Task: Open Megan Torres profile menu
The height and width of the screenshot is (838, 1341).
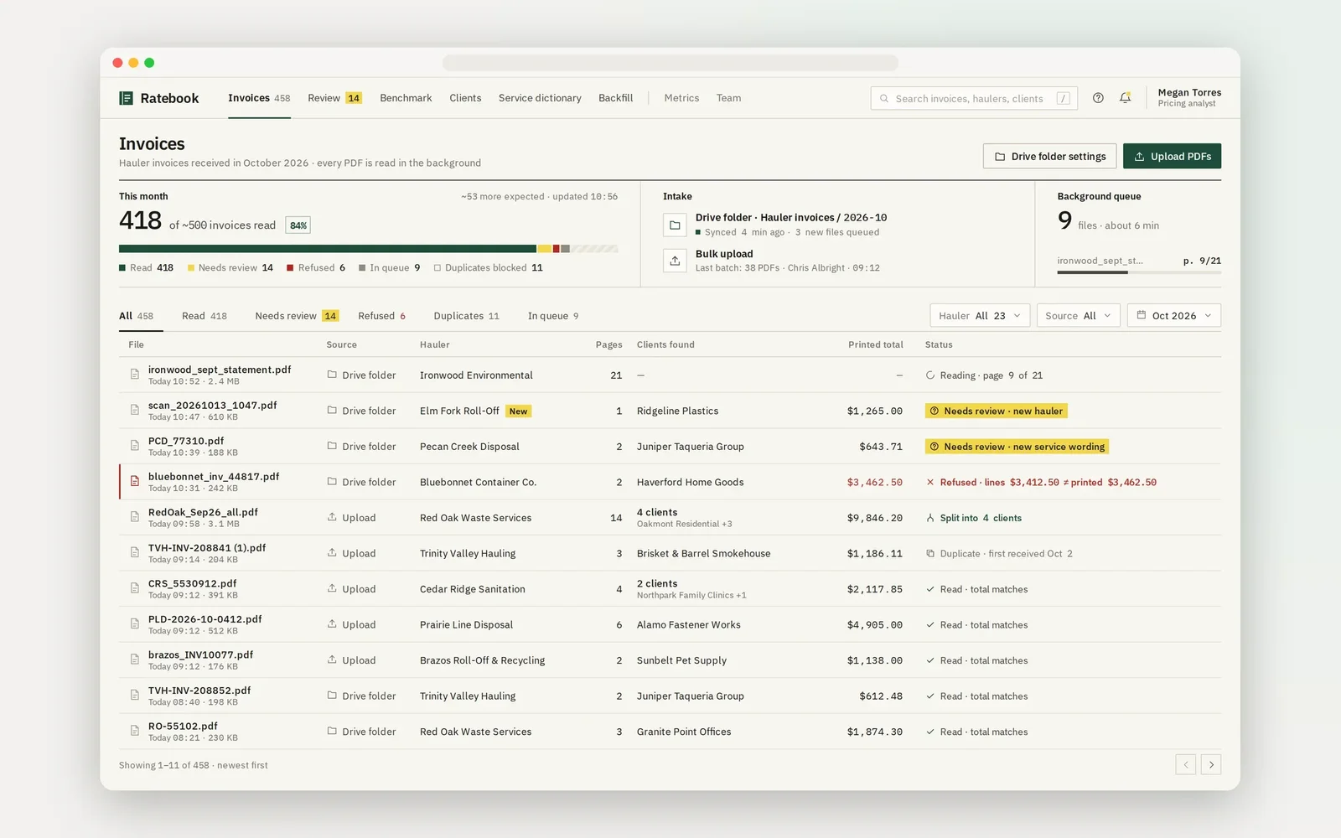Action: tap(1189, 97)
